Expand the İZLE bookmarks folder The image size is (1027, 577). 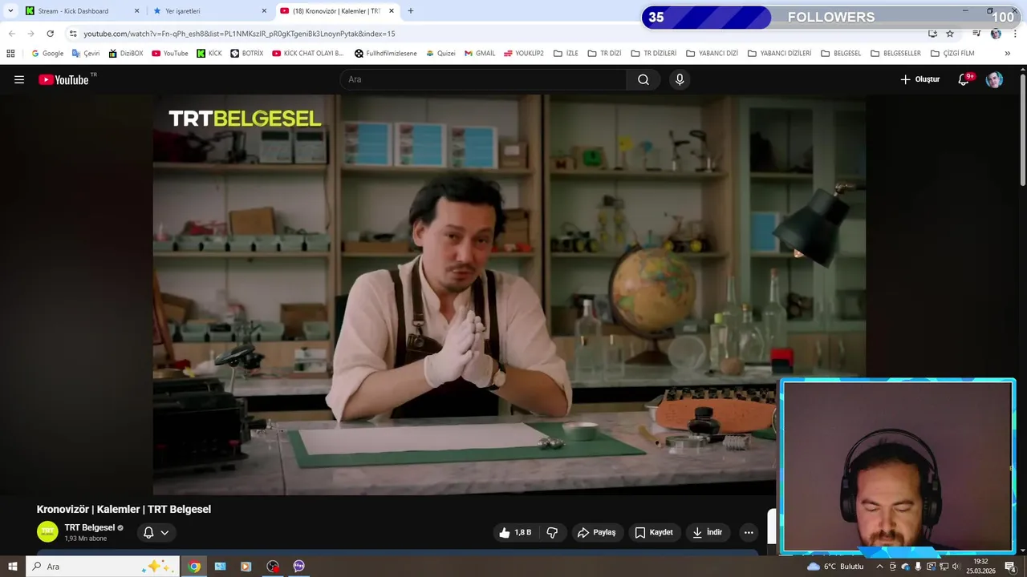[x=566, y=54]
